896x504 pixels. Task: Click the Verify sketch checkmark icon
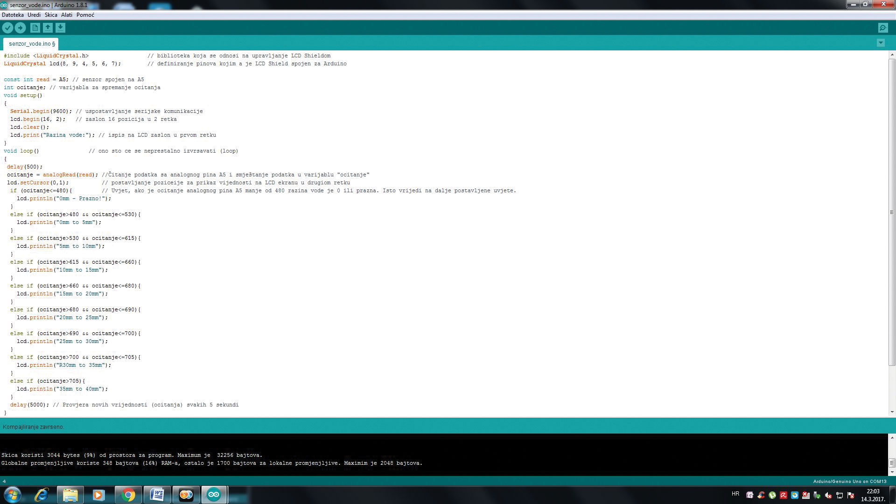tap(7, 28)
